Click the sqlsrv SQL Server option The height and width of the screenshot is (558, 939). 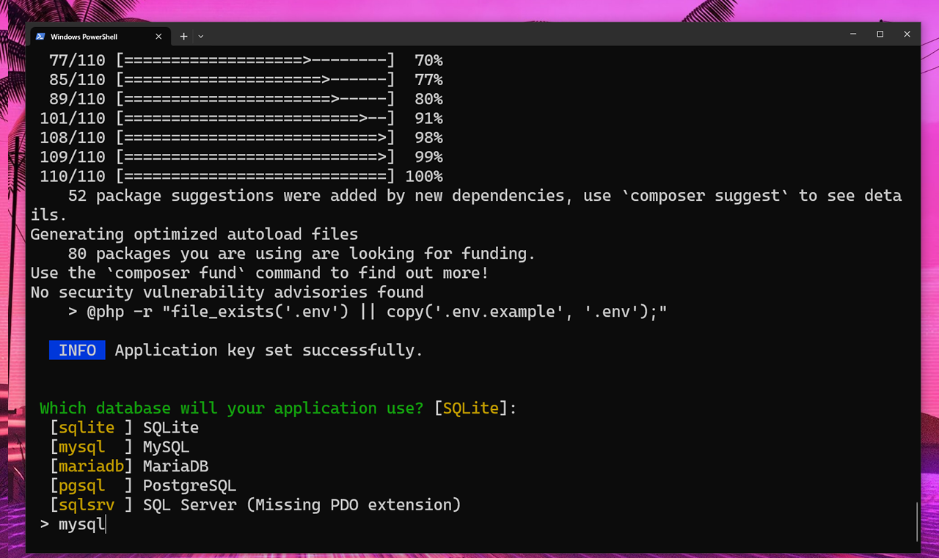(87, 505)
